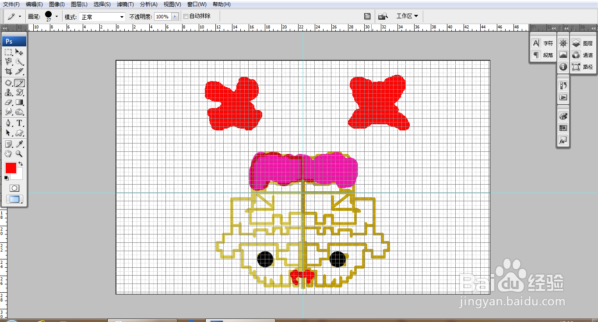Open the 通道 channels panel
This screenshot has height=322, width=598.
(x=582, y=55)
